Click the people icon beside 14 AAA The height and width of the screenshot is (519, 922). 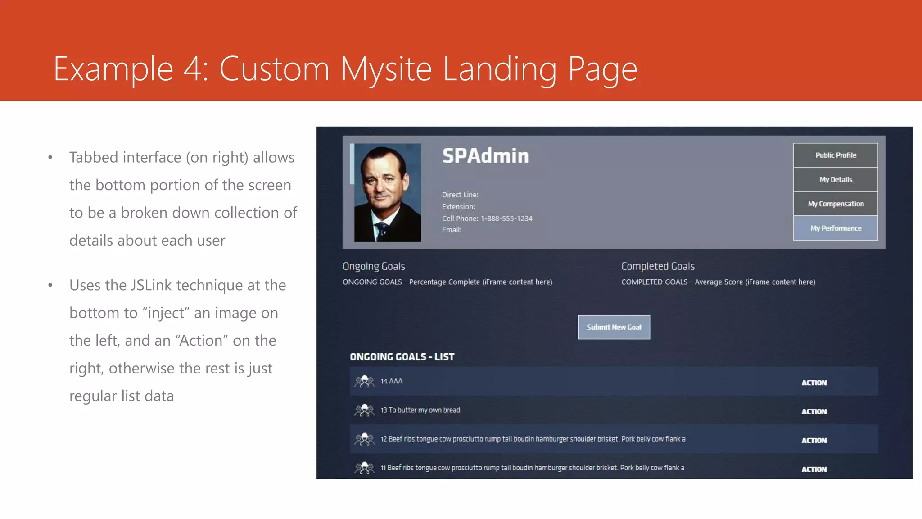point(364,382)
